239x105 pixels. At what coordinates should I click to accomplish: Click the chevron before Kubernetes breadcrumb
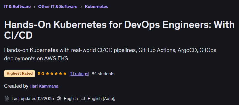click(81, 7)
